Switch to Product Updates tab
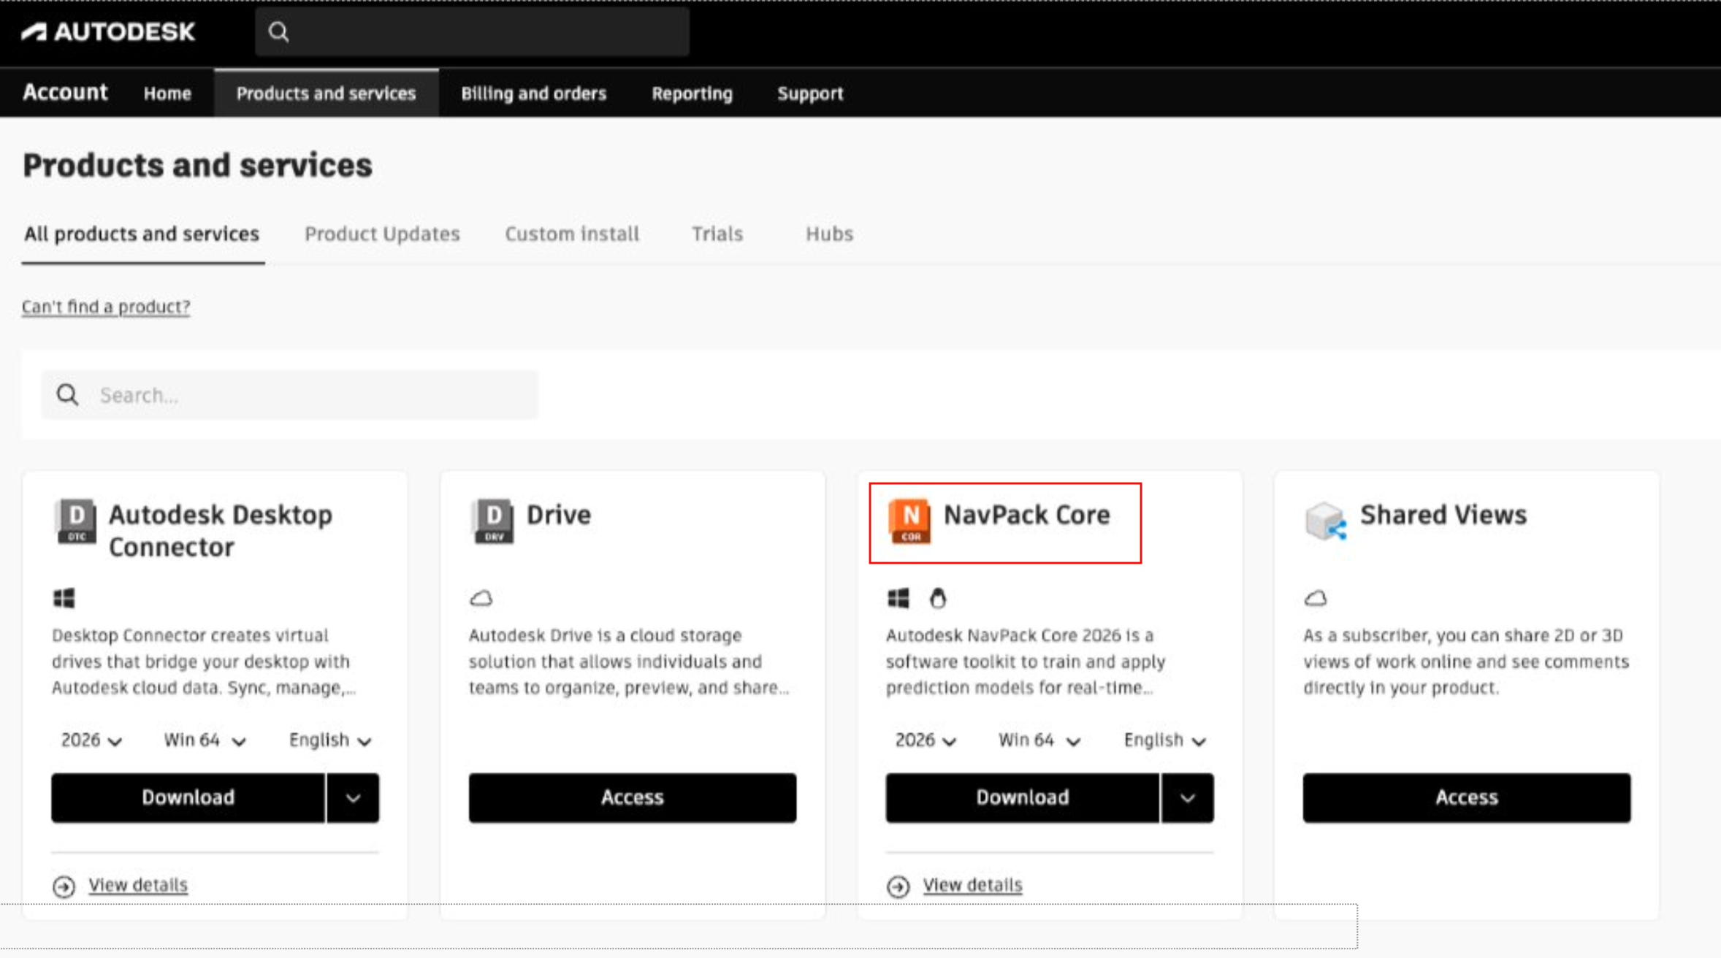Image resolution: width=1721 pixels, height=958 pixels. point(382,234)
